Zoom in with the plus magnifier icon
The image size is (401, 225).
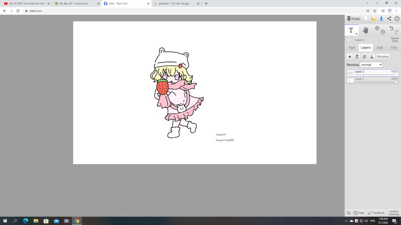point(377,28)
